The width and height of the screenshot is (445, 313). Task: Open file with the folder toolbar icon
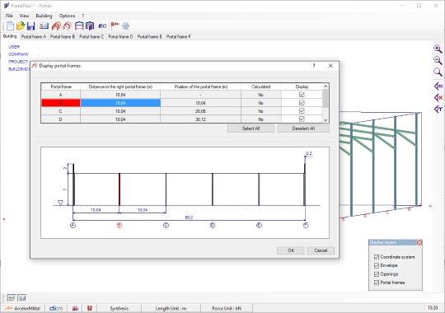[21, 26]
